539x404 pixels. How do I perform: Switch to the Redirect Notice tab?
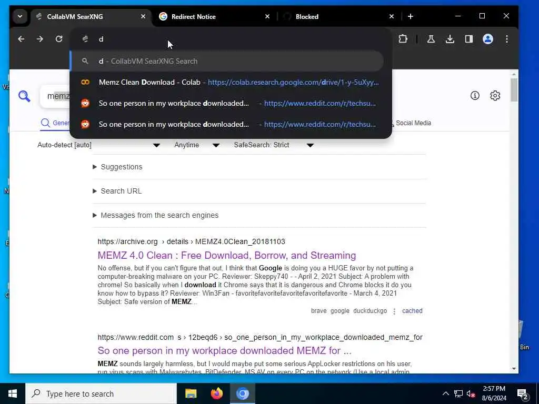[214, 16]
